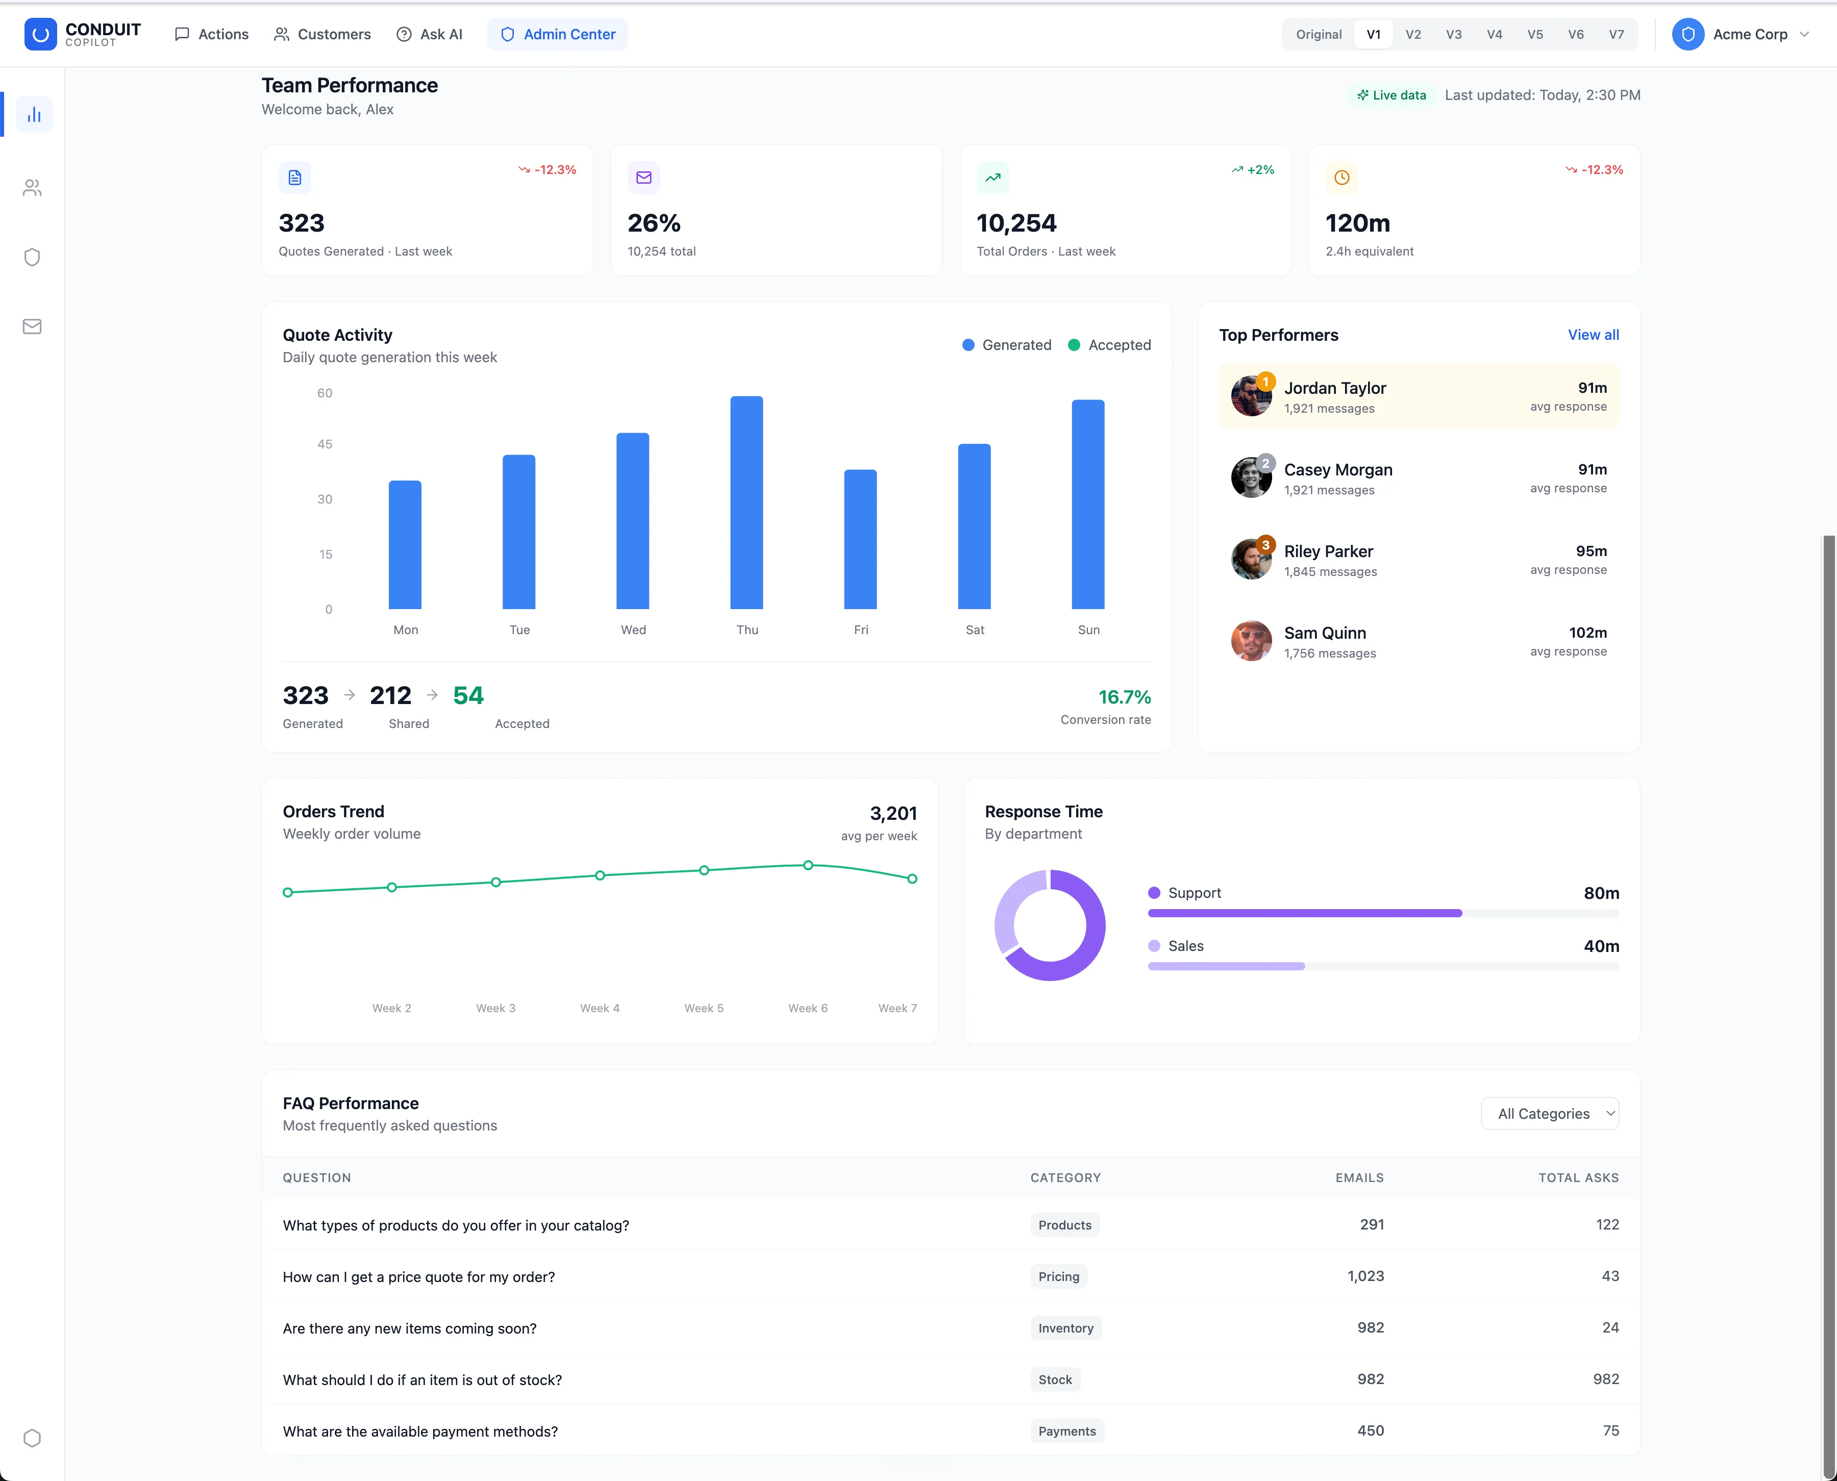Click the Inventory category tag
This screenshot has width=1837, height=1481.
point(1065,1328)
